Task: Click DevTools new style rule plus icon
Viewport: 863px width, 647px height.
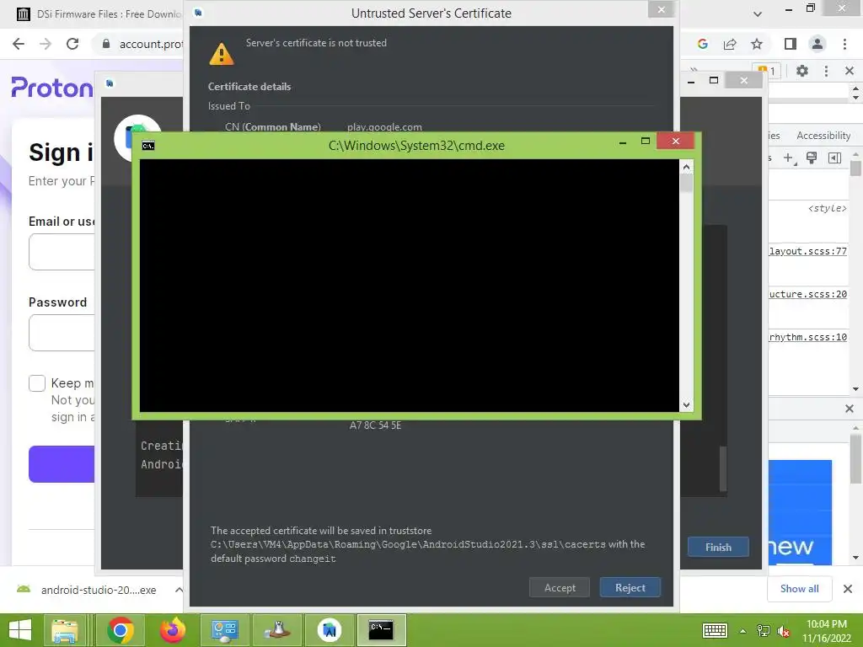Action: (789, 158)
